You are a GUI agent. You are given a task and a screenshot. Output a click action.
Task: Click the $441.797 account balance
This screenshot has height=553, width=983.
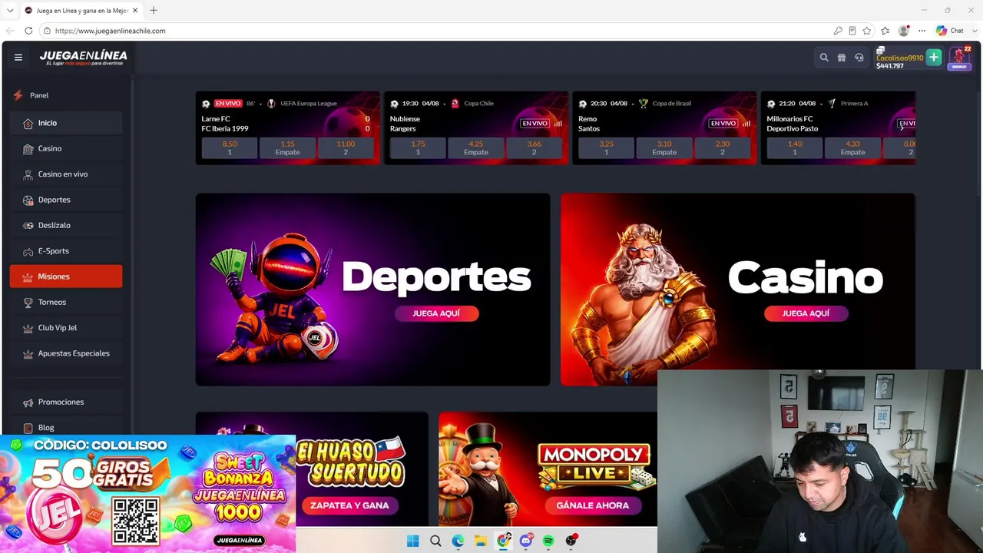point(890,66)
